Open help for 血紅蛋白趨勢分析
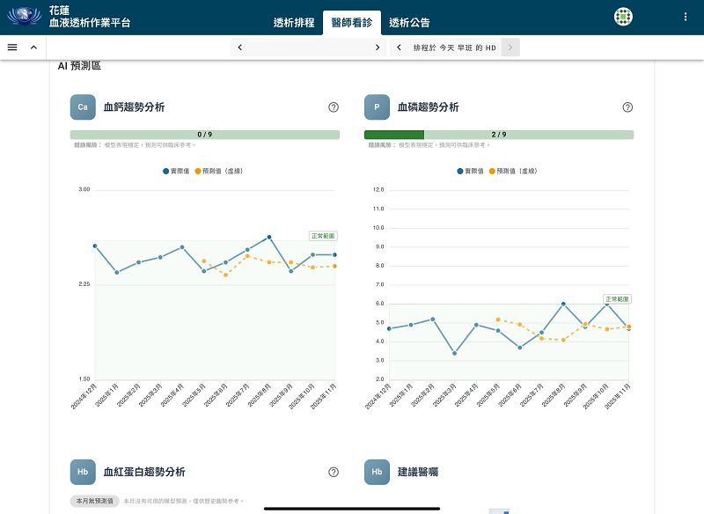This screenshot has width=704, height=514. point(334,472)
